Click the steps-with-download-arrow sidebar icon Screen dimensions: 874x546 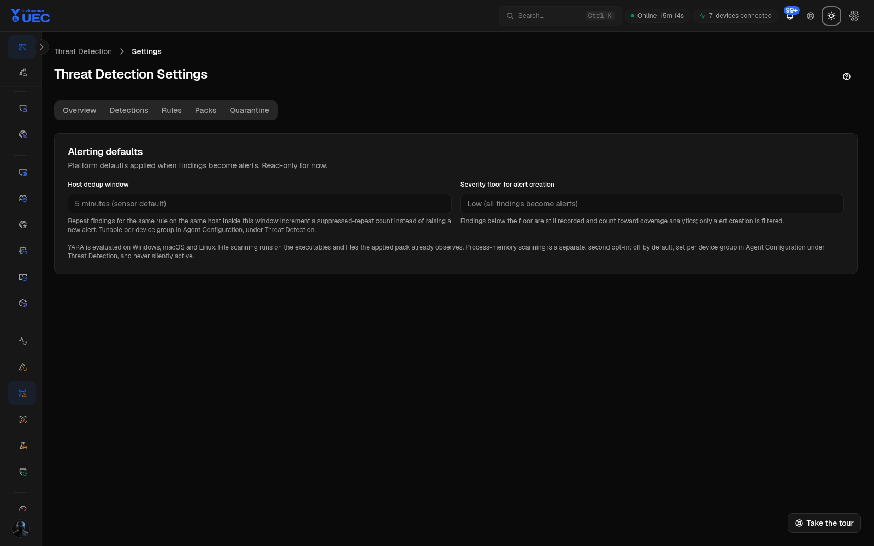point(22,72)
